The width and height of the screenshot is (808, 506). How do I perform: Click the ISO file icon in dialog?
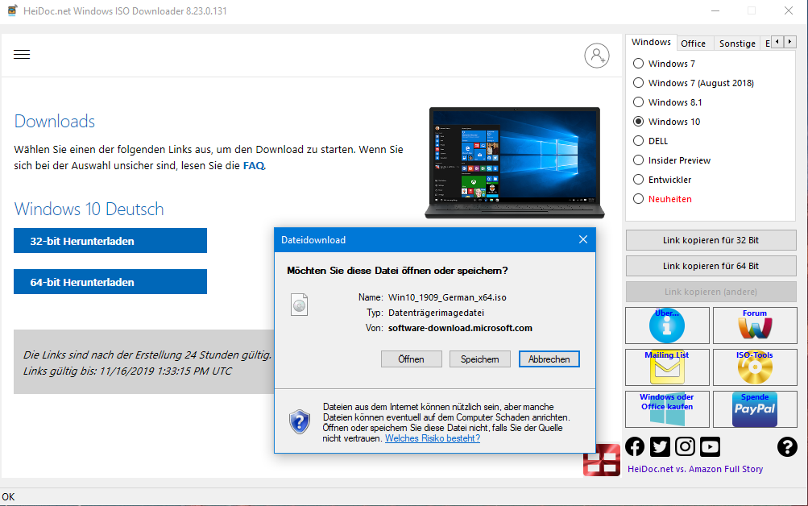tap(300, 305)
